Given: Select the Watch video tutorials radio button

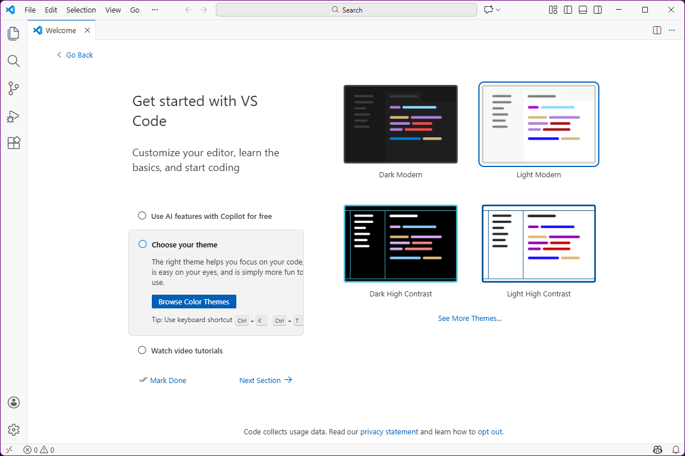Looking at the screenshot, I should (x=142, y=350).
